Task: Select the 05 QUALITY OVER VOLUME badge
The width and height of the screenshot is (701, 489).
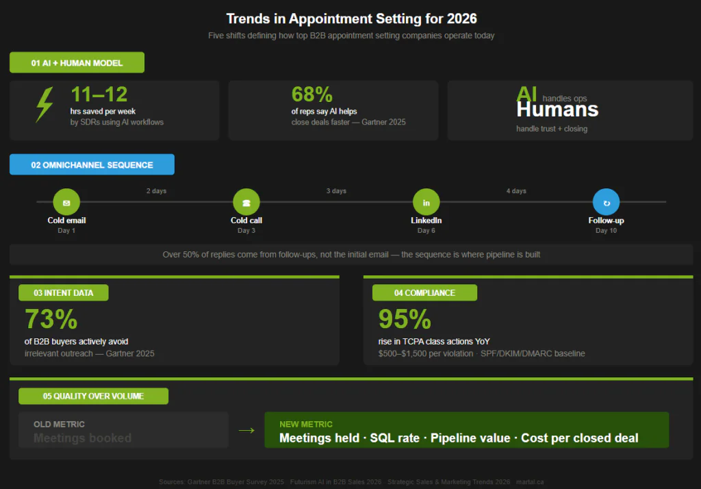Action: pyautogui.click(x=93, y=396)
